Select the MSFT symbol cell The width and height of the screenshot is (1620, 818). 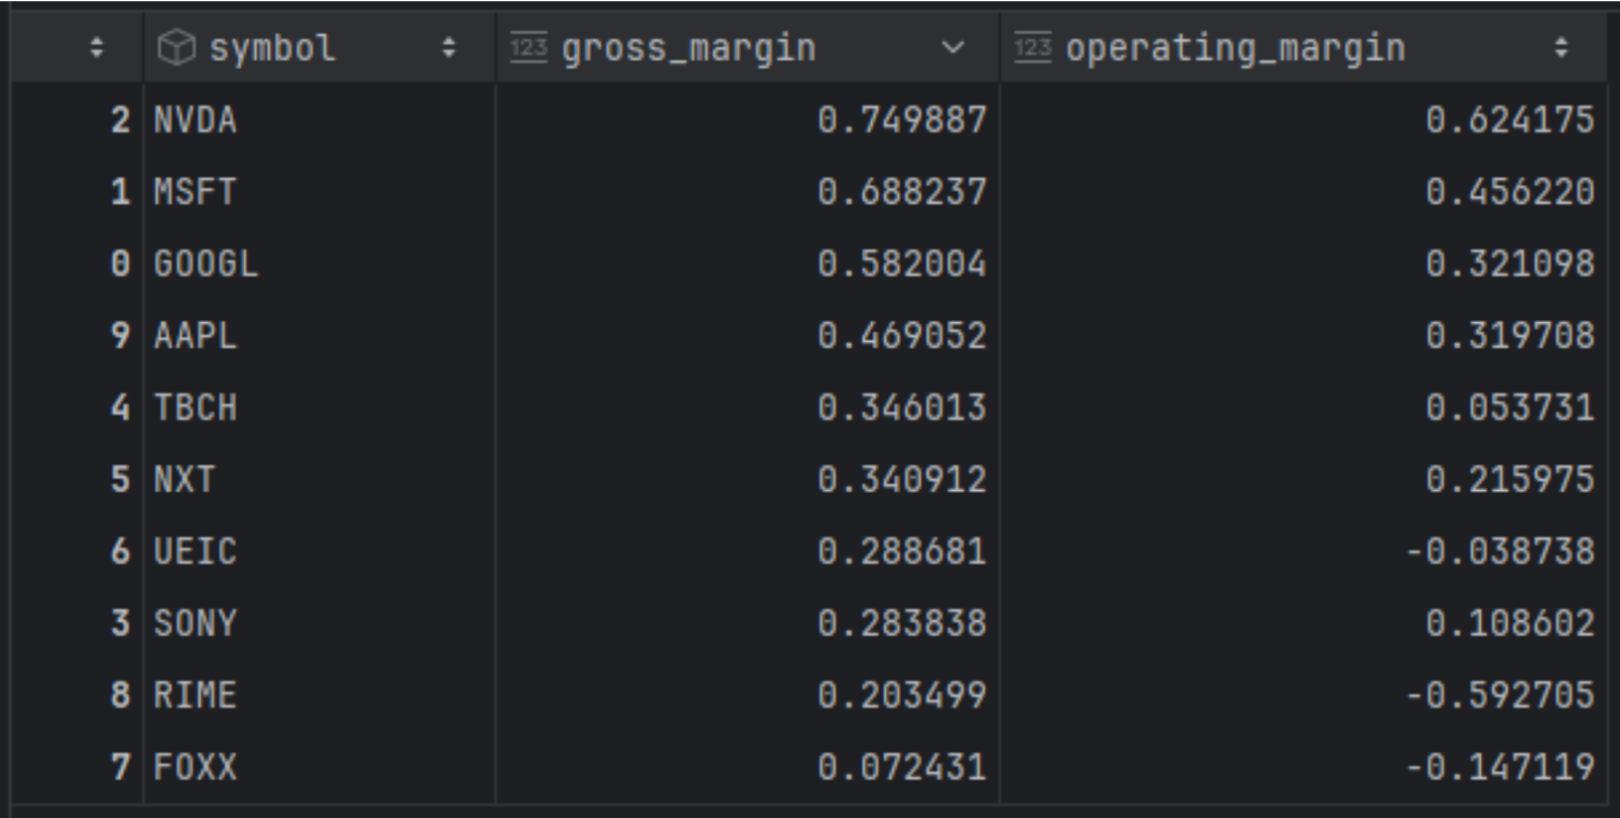196,192
